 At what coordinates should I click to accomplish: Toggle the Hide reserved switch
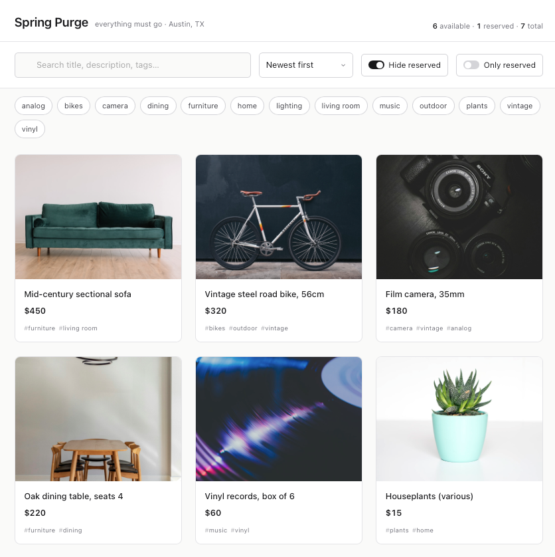pyautogui.click(x=376, y=65)
